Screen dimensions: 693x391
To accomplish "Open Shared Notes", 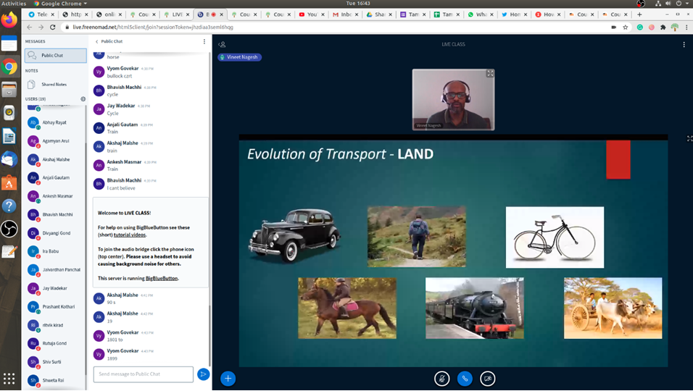I will [54, 85].
